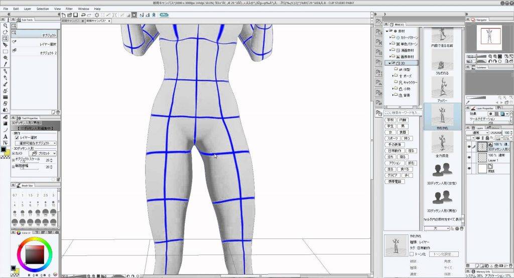Image resolution: width=514 pixels, height=278 pixels.
Task: Click the 携帯電話 tag button
Action: pos(395,181)
